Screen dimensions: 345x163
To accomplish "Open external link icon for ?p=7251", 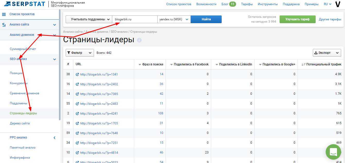I will (x=77, y=143).
